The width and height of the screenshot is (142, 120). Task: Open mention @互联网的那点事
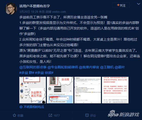(33, 67)
